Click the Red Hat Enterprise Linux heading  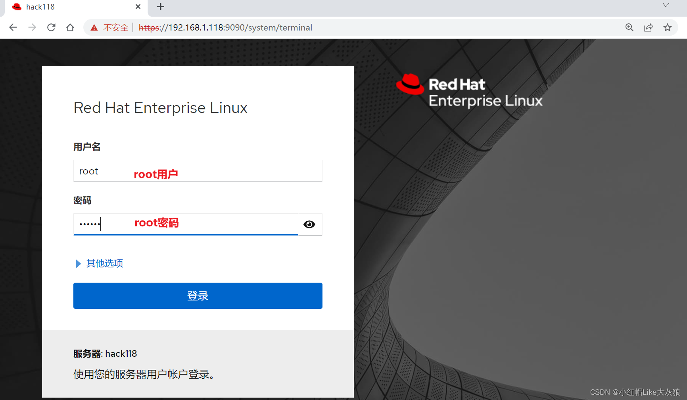coord(161,108)
